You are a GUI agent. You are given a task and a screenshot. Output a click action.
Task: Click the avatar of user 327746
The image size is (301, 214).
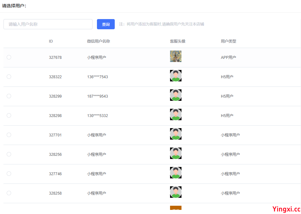175,172
